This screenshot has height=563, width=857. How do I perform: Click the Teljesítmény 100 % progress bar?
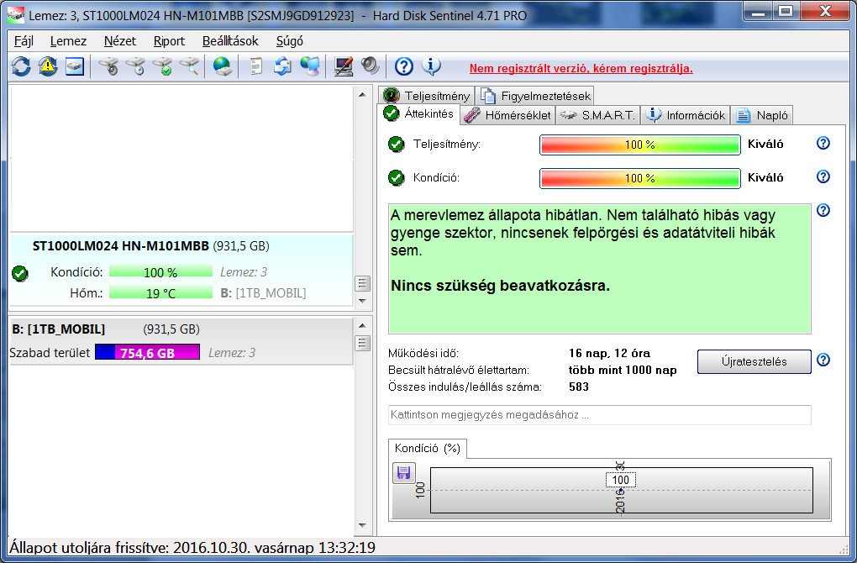(640, 145)
